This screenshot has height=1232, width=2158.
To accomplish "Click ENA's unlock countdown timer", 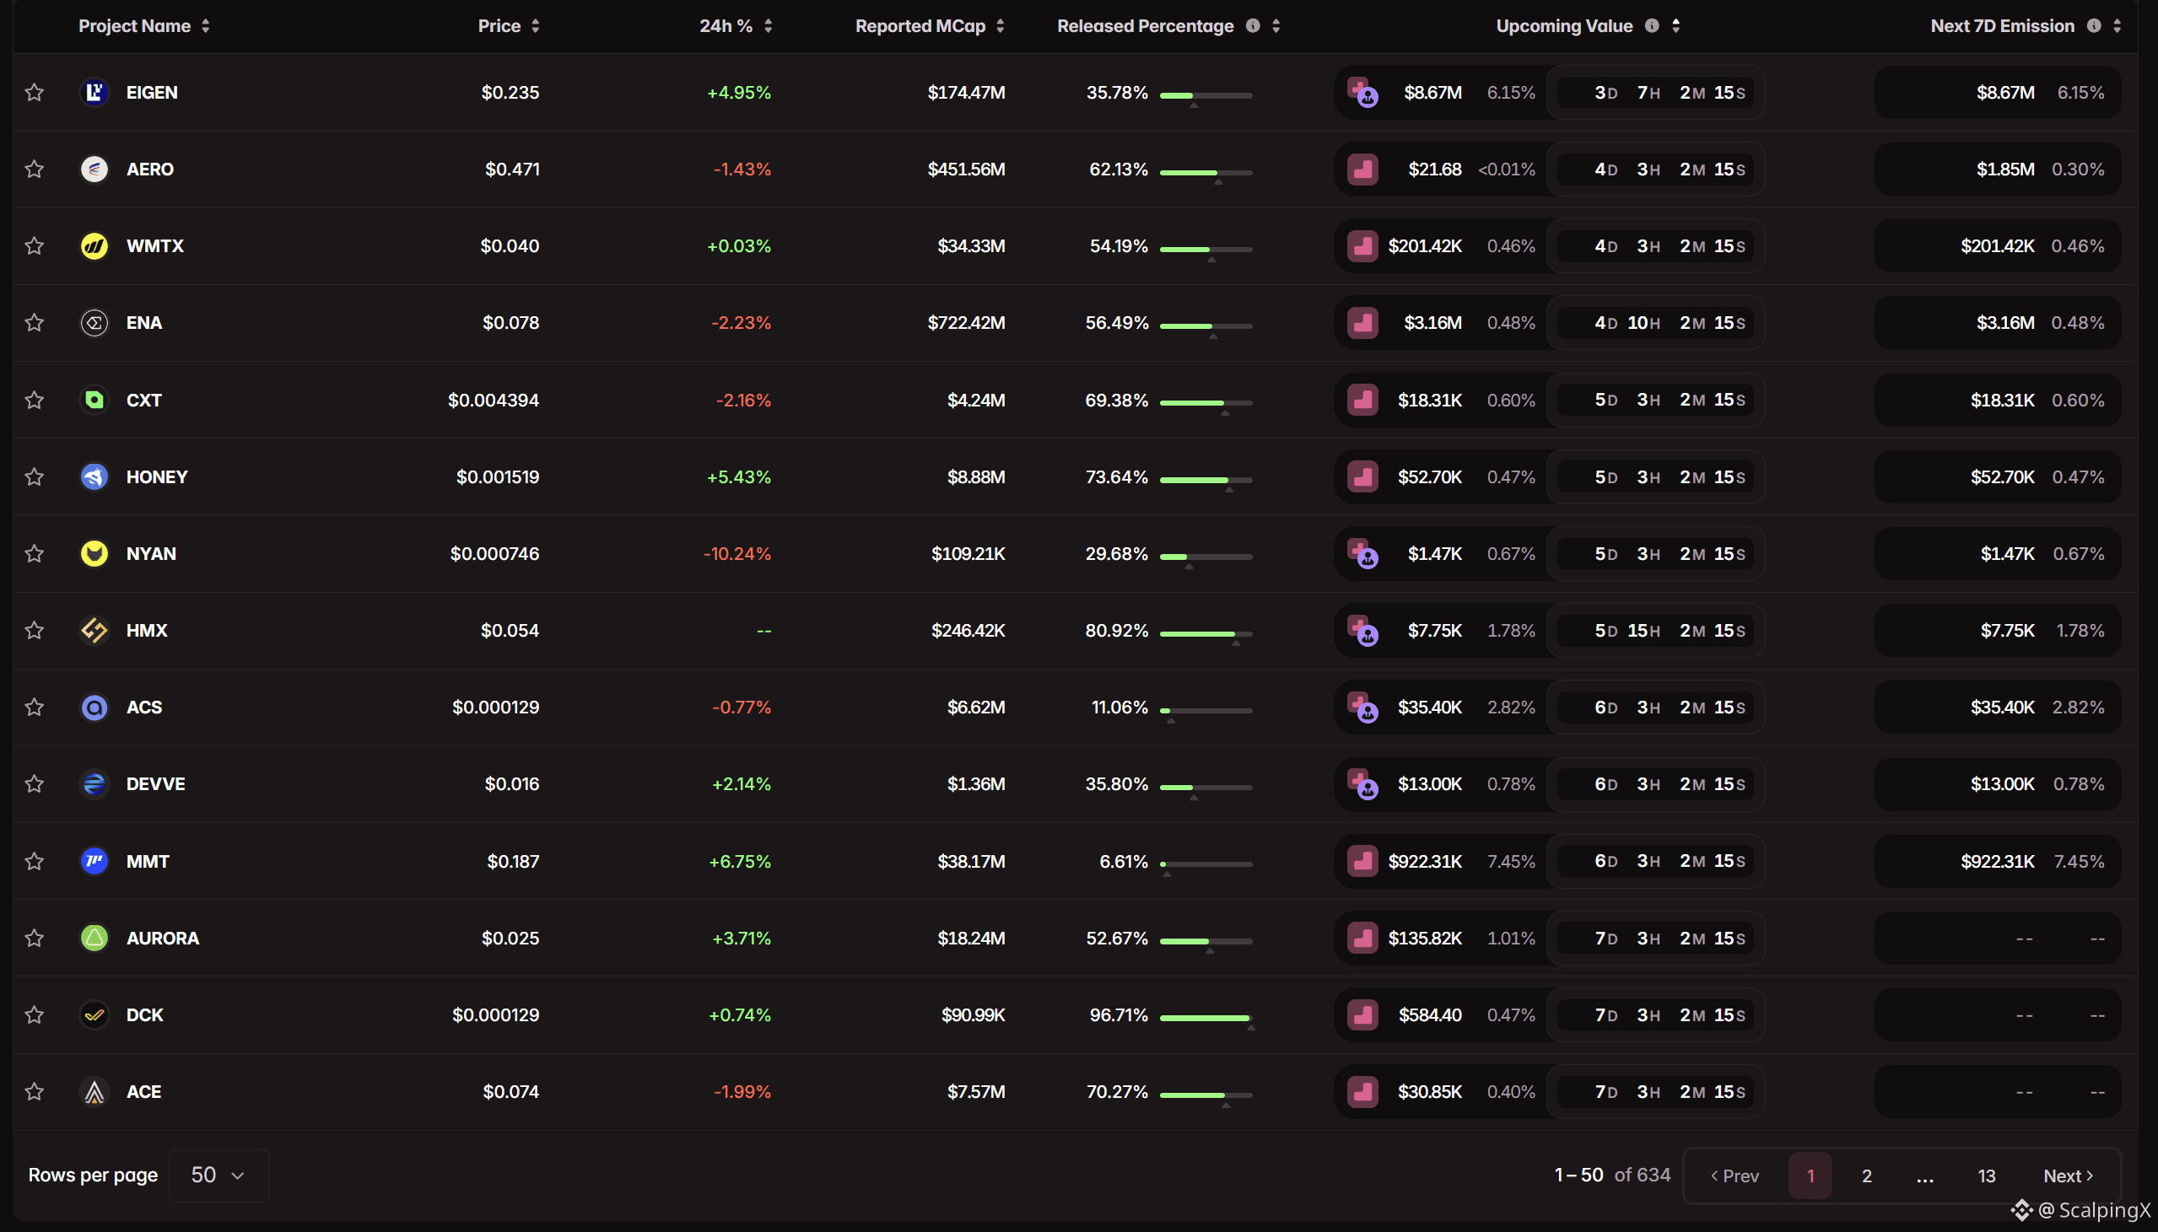I will pyautogui.click(x=1655, y=322).
